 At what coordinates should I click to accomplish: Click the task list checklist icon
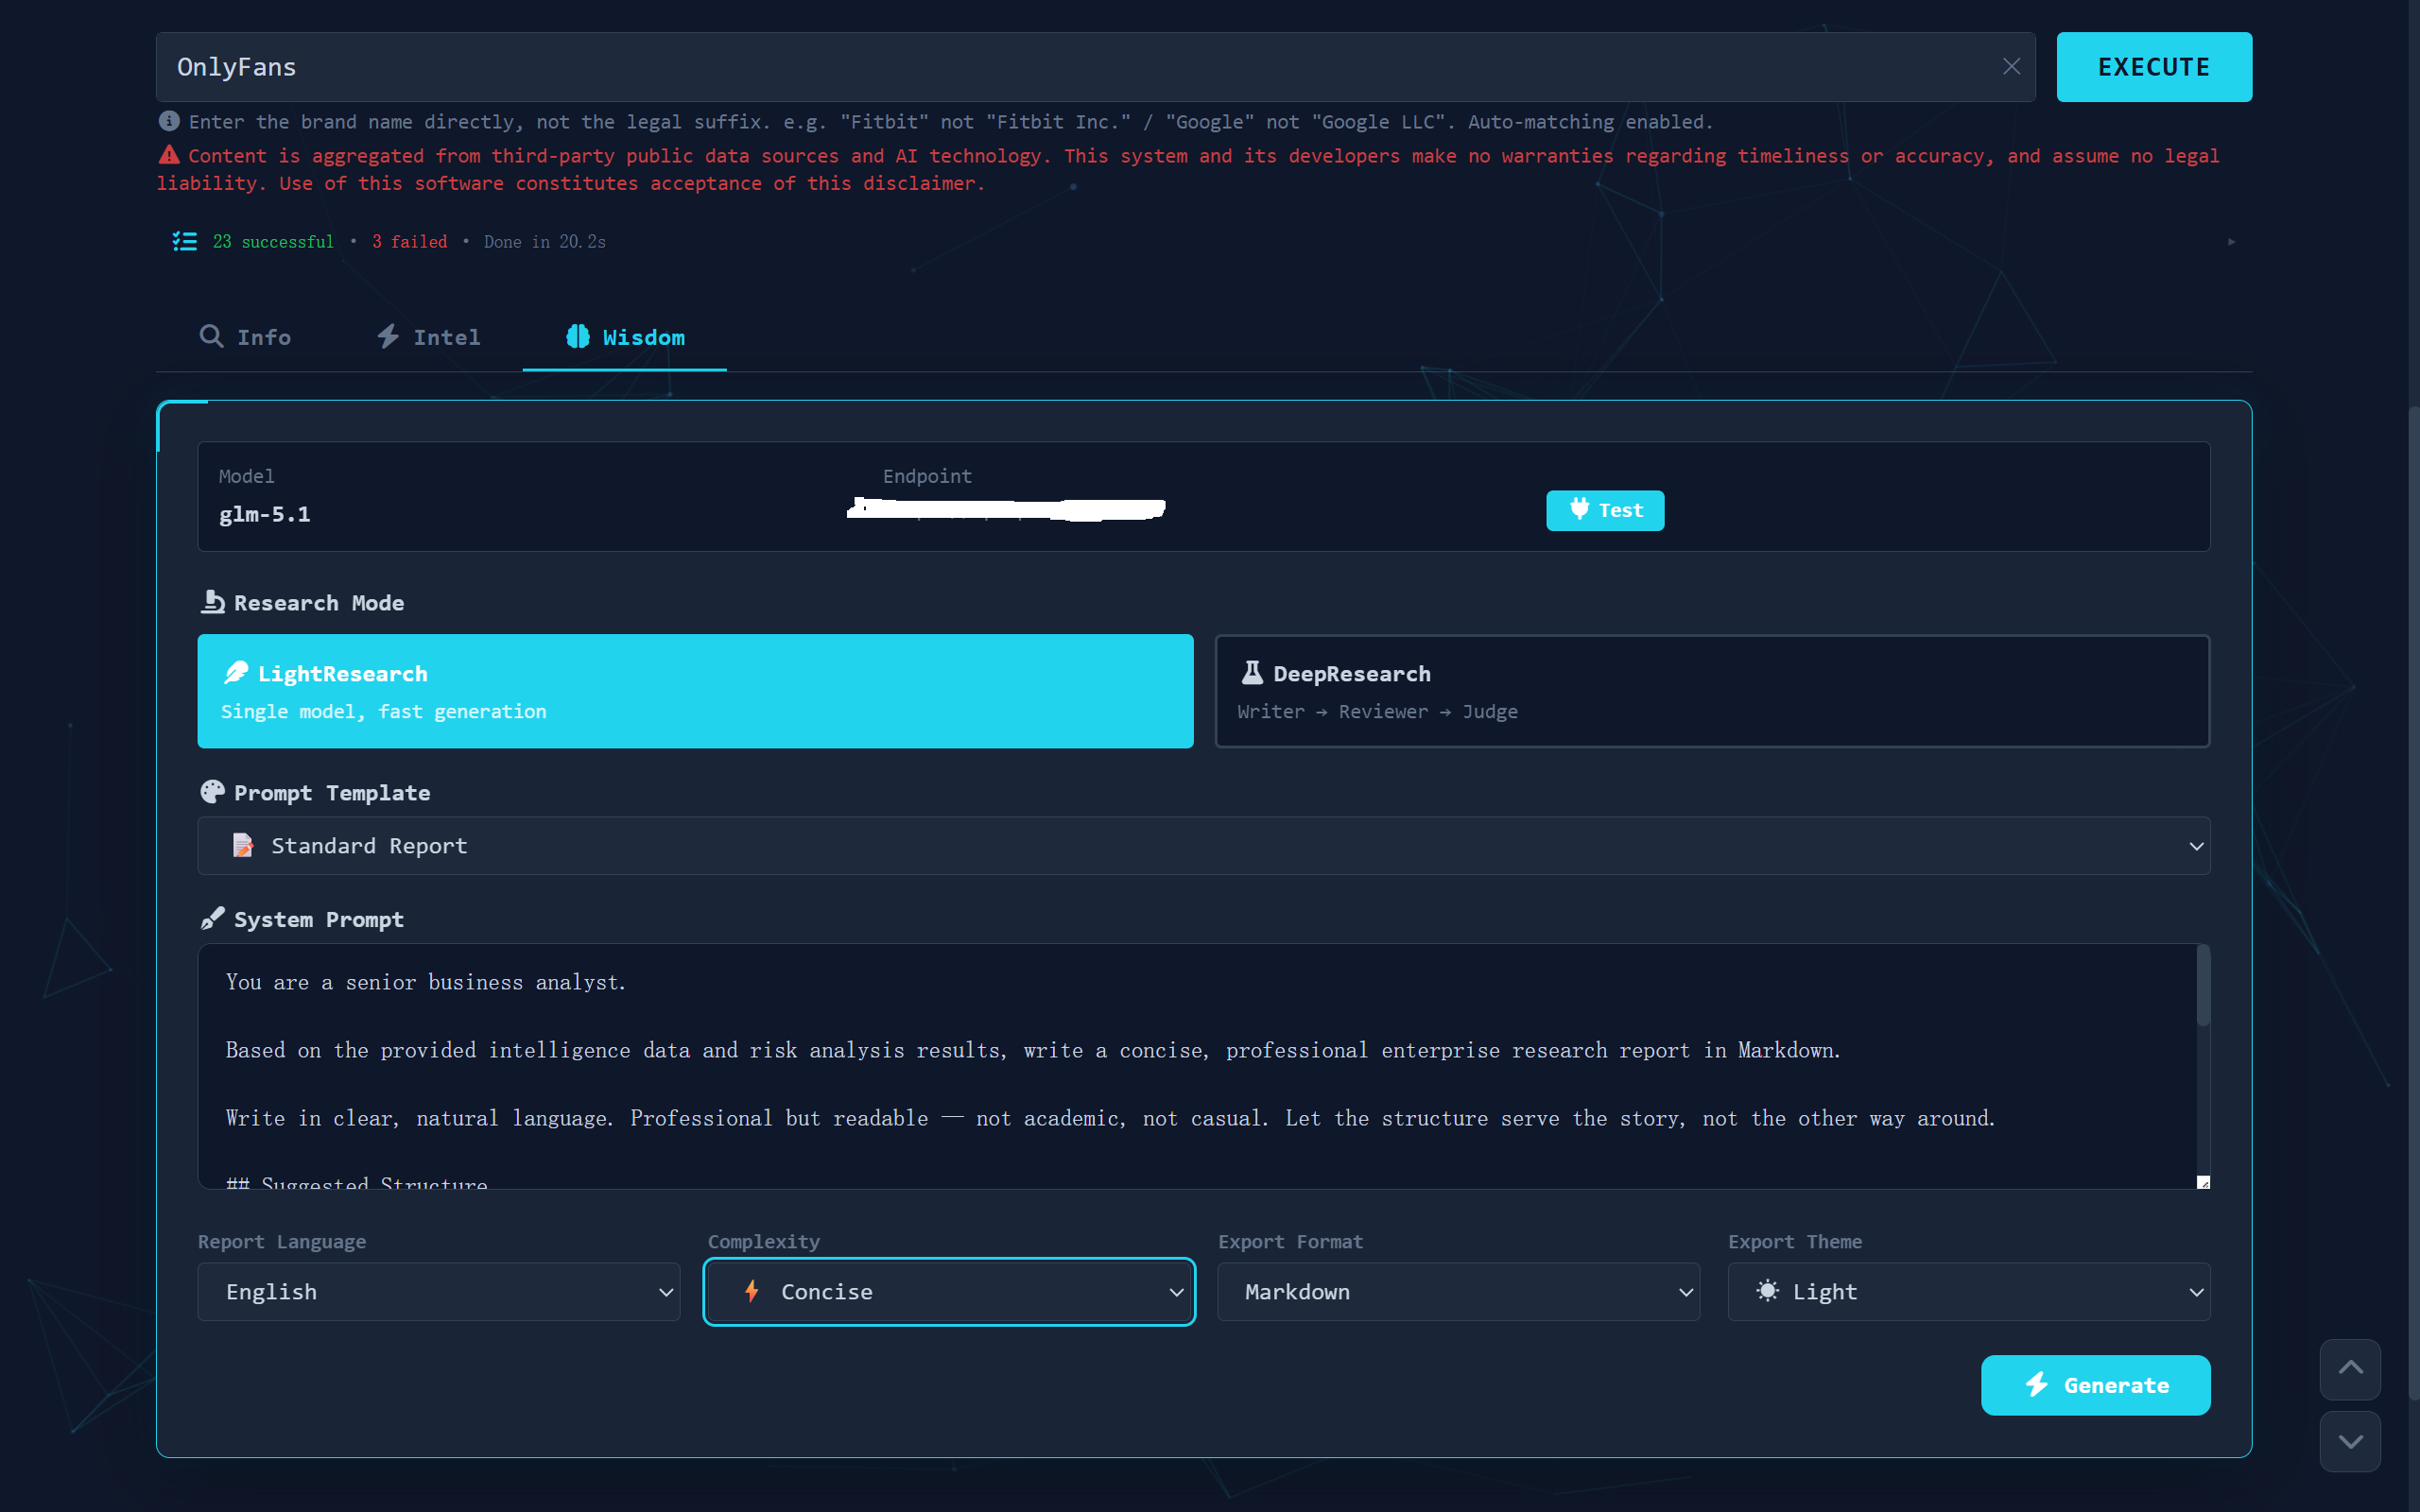click(x=184, y=241)
